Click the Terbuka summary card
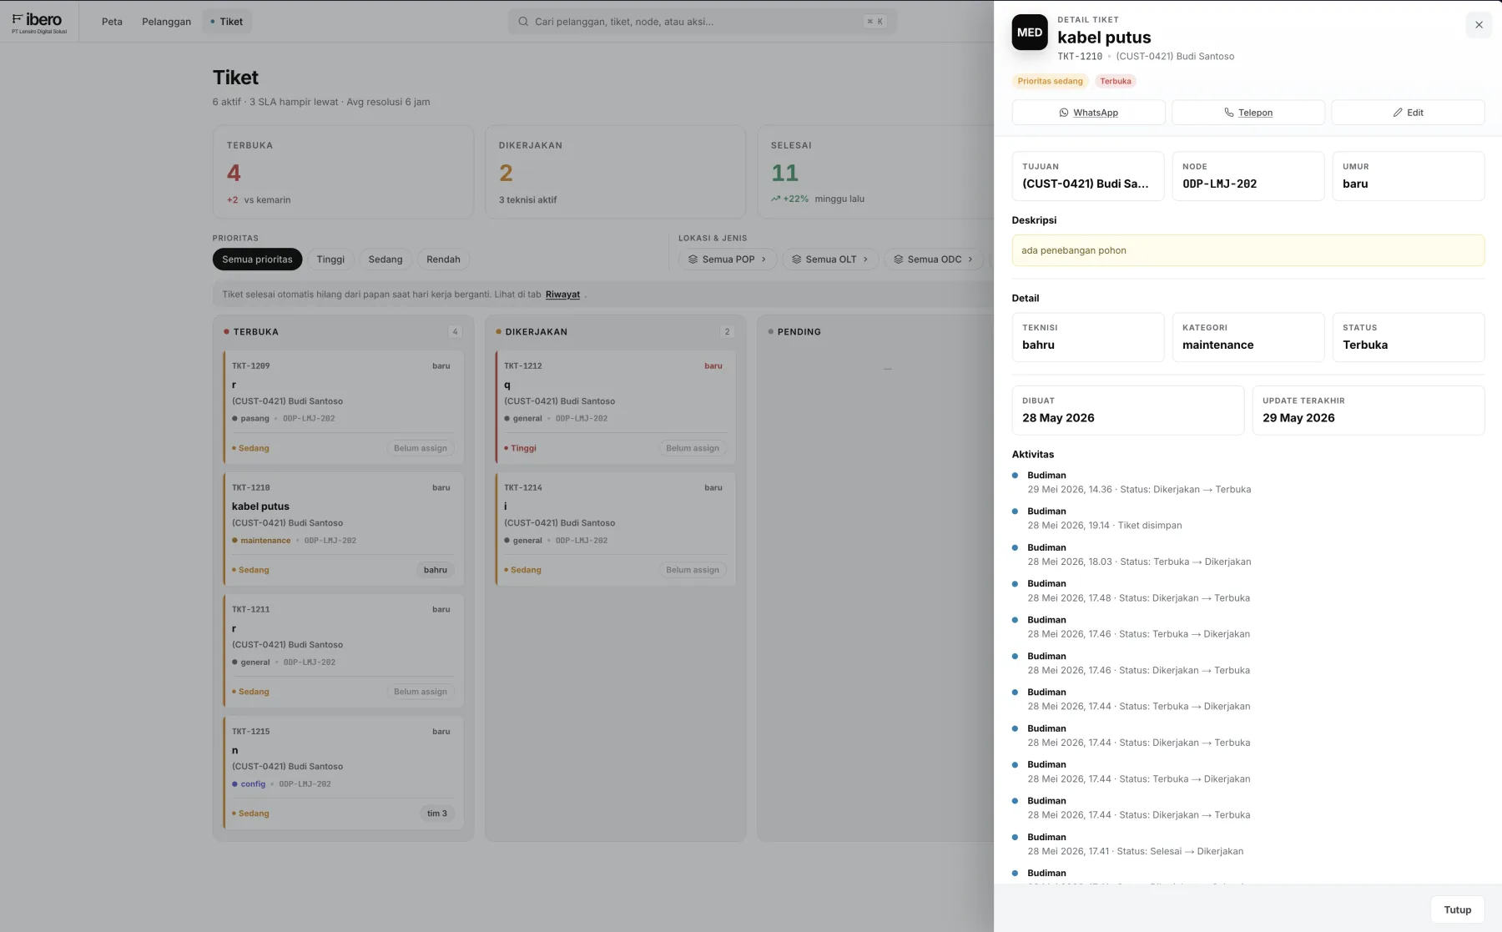Viewport: 1502px width, 932px height. (x=343, y=172)
